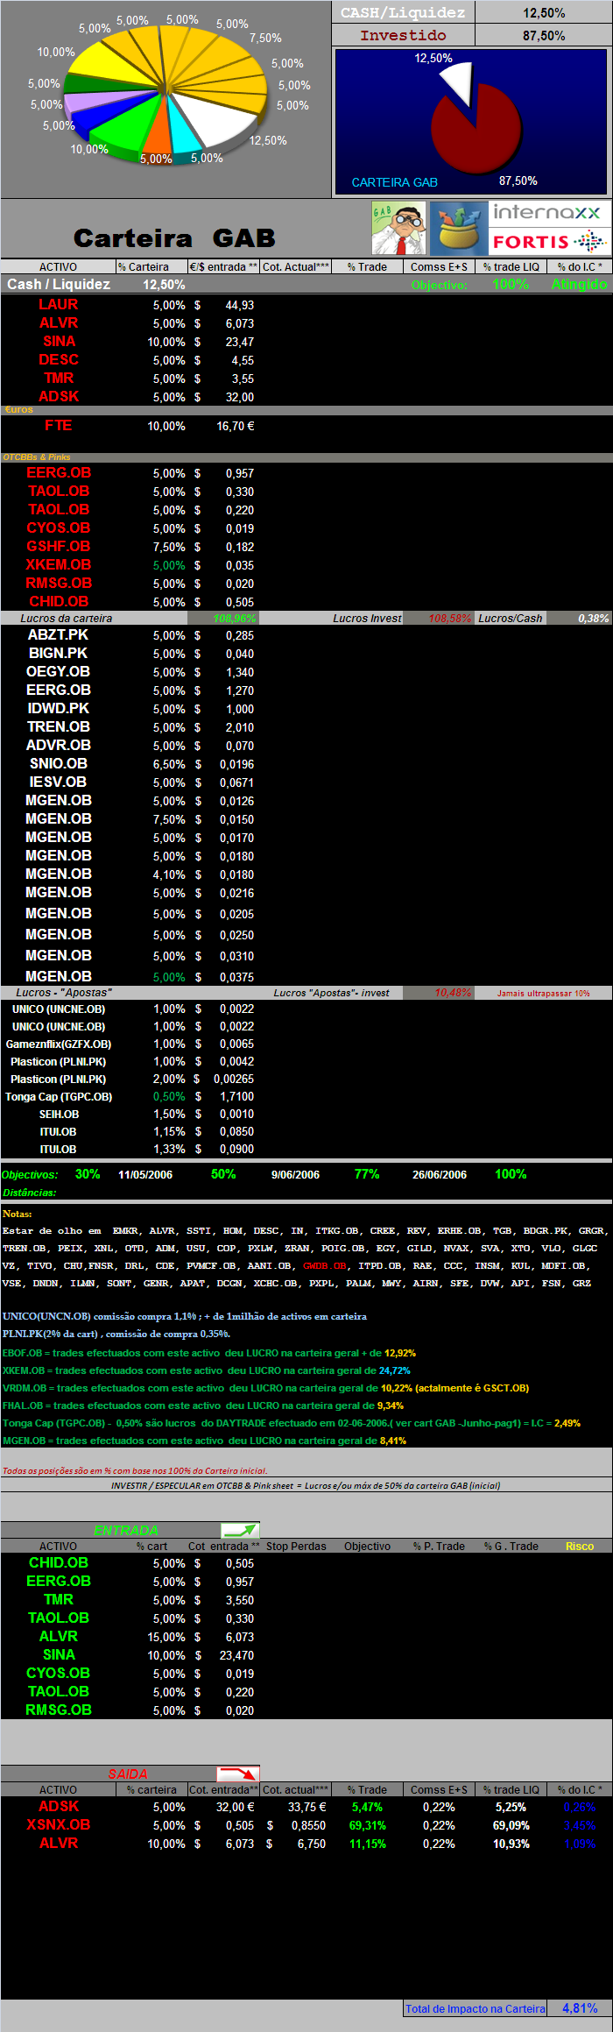The height and width of the screenshot is (2032, 613).
Task: Select the yellow 'Risco' column header
Action: click(x=579, y=1546)
